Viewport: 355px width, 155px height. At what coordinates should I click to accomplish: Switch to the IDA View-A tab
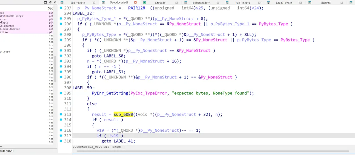(x=78, y=3)
